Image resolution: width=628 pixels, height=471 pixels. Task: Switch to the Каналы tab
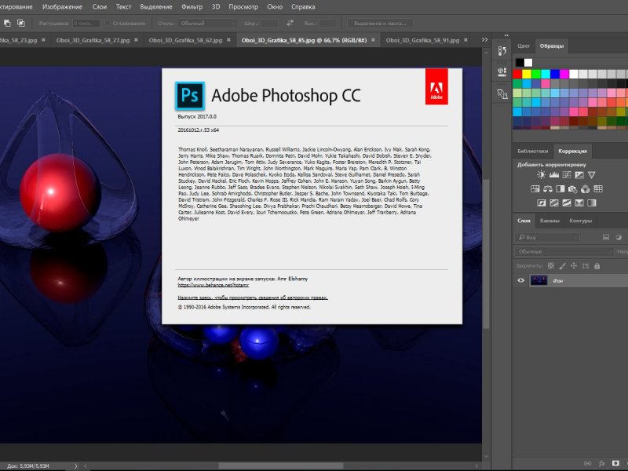(549, 221)
